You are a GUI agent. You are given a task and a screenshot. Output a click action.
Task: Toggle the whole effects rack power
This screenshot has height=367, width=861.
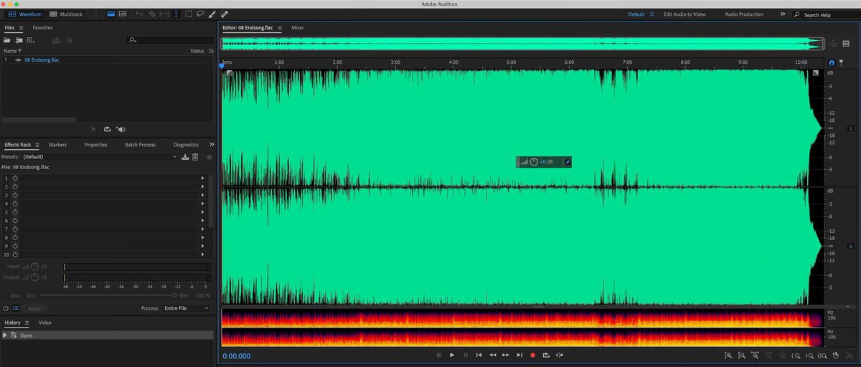point(6,308)
